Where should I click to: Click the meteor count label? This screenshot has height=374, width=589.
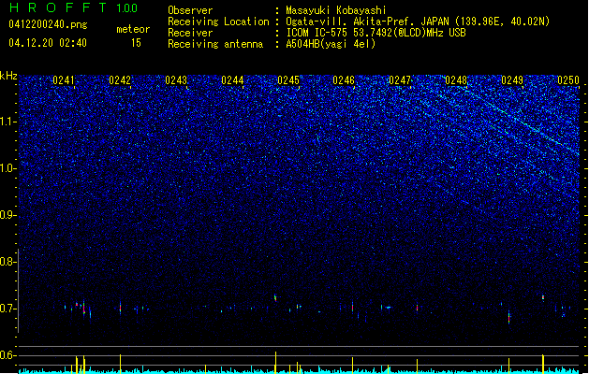(x=133, y=29)
